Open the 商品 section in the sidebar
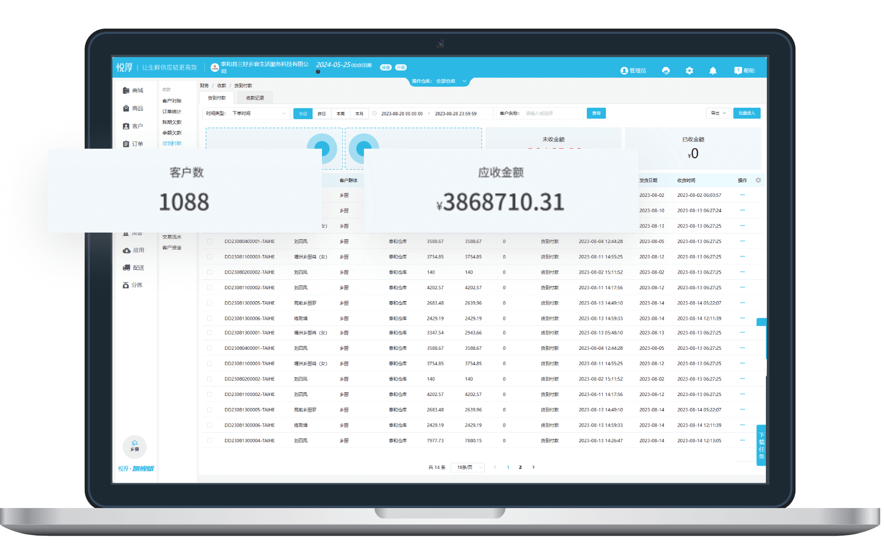Viewport: 884px width, 549px height. click(133, 109)
